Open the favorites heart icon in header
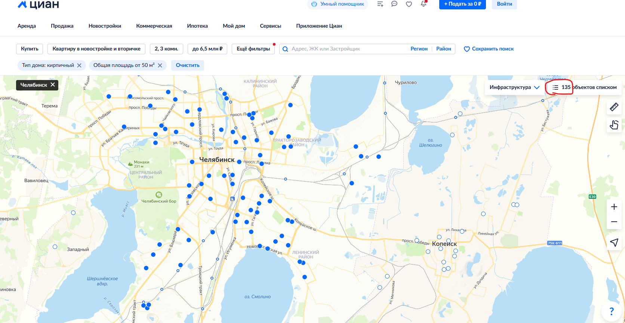The width and height of the screenshot is (625, 323). coord(409,4)
